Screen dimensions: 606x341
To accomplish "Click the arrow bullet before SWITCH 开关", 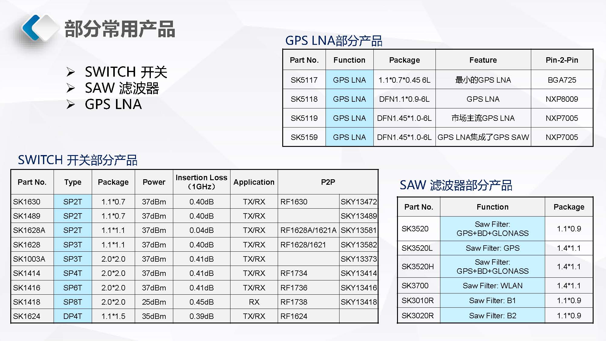I will (71, 72).
